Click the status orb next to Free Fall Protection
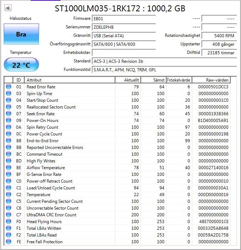Screen dimensions: 241x250 tap(9, 242)
